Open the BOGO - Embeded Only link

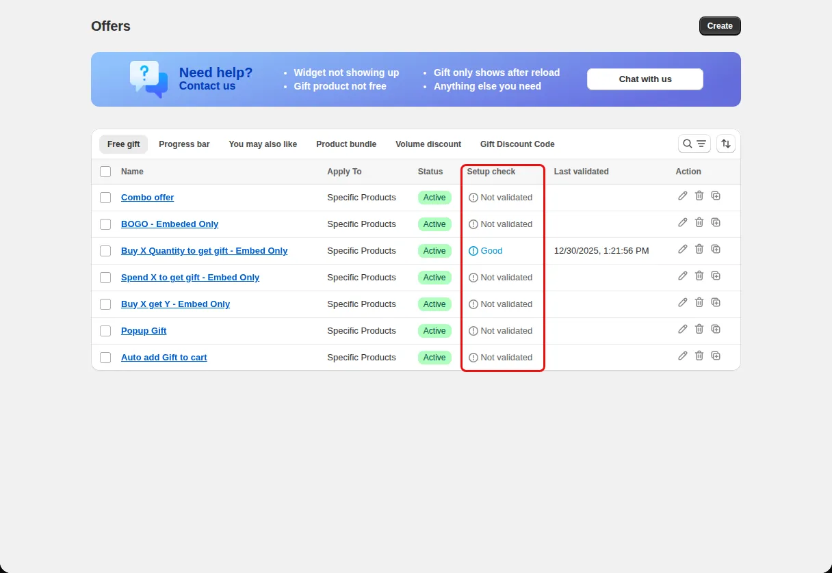click(170, 224)
